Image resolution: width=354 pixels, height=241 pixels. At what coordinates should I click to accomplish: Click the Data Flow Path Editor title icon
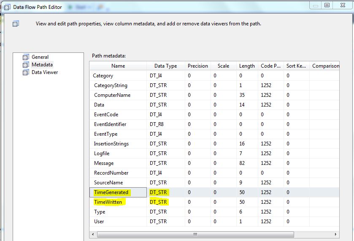tap(7, 7)
